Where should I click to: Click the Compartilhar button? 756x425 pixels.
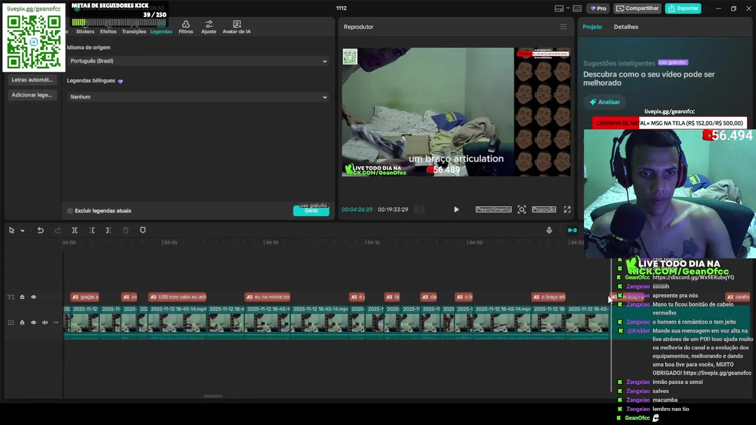[637, 8]
